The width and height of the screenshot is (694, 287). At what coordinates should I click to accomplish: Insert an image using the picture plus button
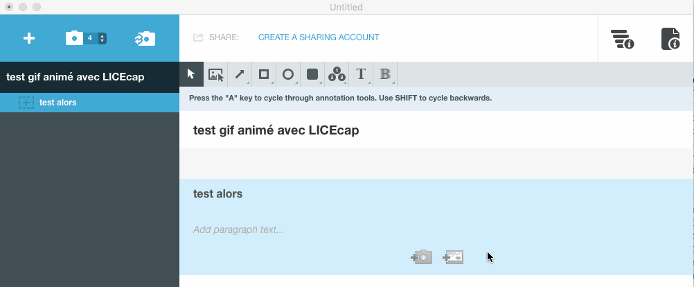tap(453, 257)
